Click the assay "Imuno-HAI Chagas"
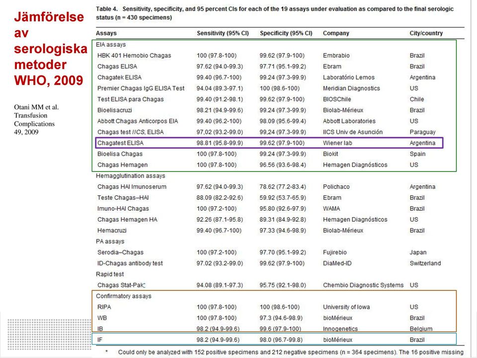Screen dimensions: 477x358 tap(123, 209)
